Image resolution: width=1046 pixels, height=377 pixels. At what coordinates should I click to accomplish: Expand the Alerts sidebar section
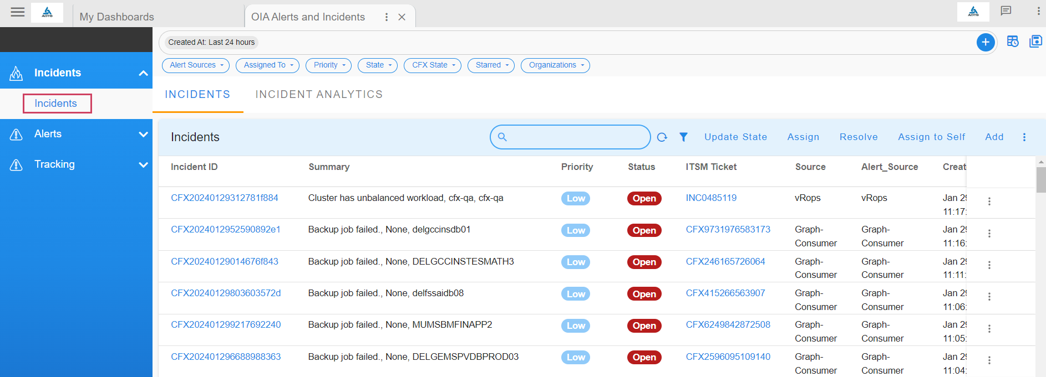click(x=143, y=134)
